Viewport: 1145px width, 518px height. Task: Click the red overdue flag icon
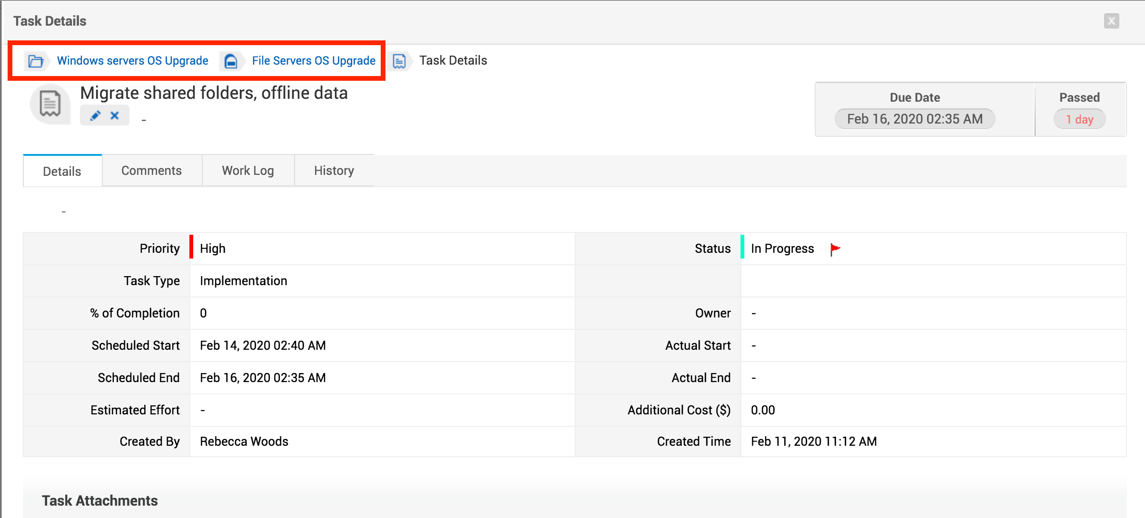pyautogui.click(x=835, y=249)
